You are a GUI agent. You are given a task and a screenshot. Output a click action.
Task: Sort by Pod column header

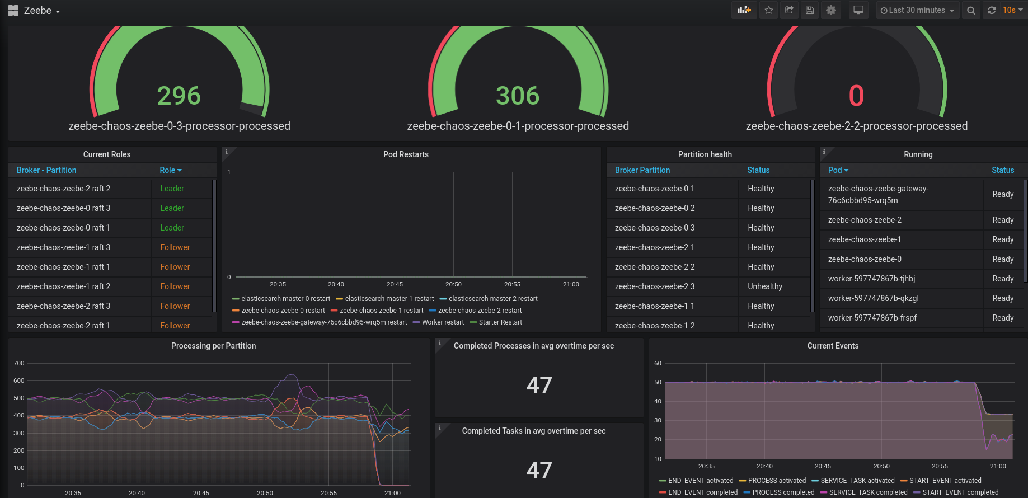tap(838, 170)
